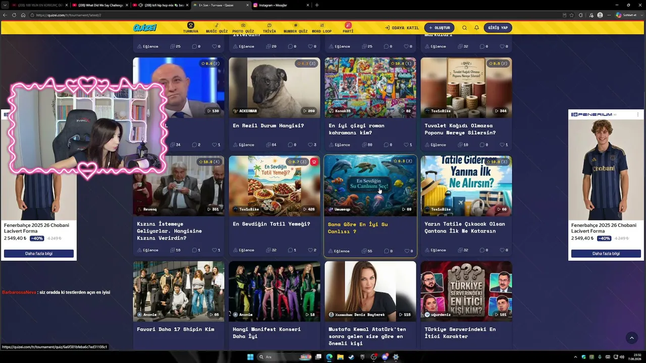This screenshot has width=646, height=363.
Task: Open comments on 'En Sevdiğin Tatil Yemeği?' quiz
Action: click(x=292, y=250)
